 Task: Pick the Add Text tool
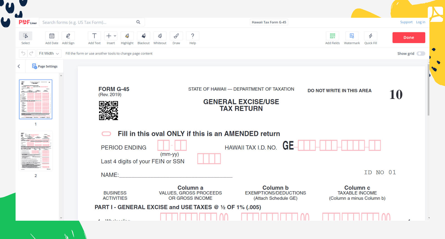(94, 38)
